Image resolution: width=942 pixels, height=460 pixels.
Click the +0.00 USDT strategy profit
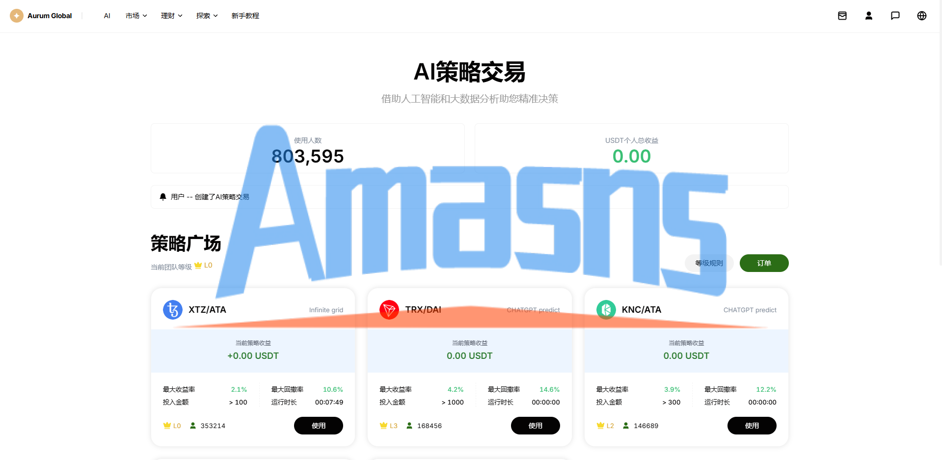[253, 356]
